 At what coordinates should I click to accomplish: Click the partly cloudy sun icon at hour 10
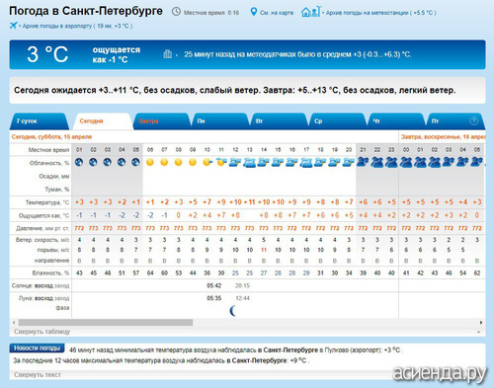207,162
